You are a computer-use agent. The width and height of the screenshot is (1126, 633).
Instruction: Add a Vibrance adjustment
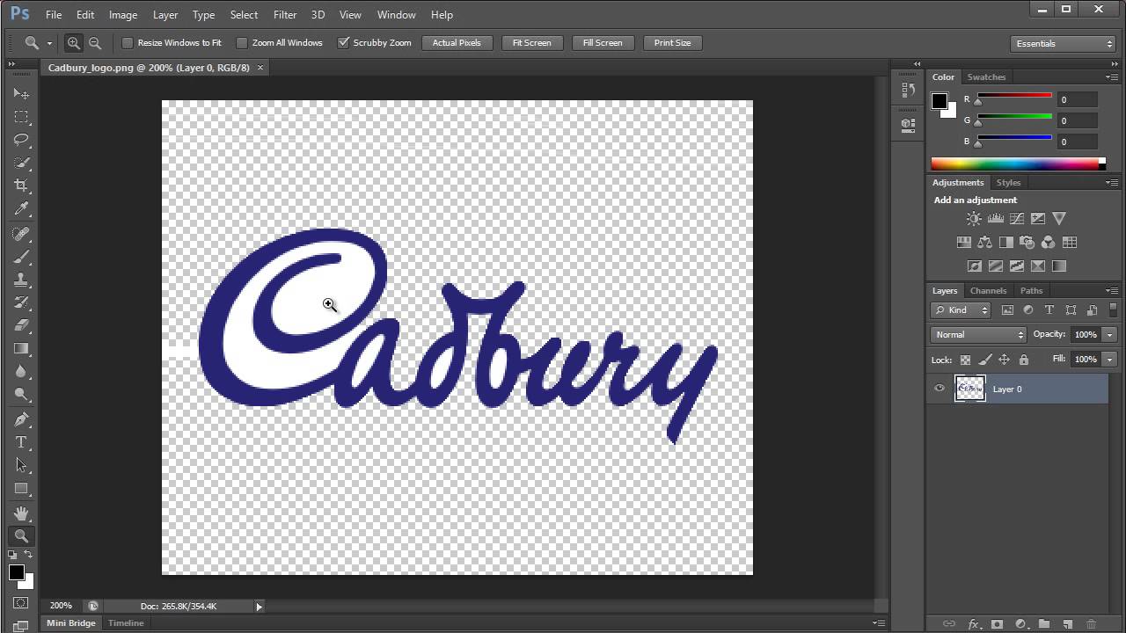pos(1059,219)
